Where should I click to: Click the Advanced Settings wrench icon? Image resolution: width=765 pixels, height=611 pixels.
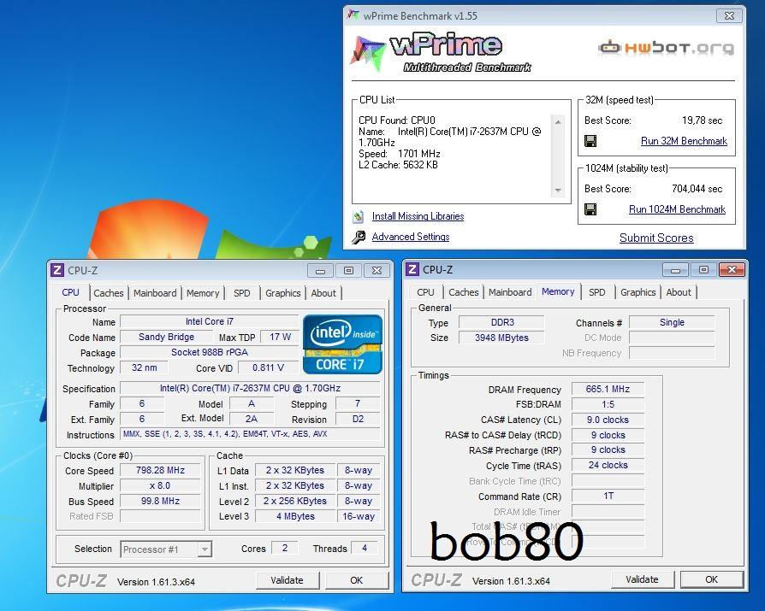(x=359, y=238)
